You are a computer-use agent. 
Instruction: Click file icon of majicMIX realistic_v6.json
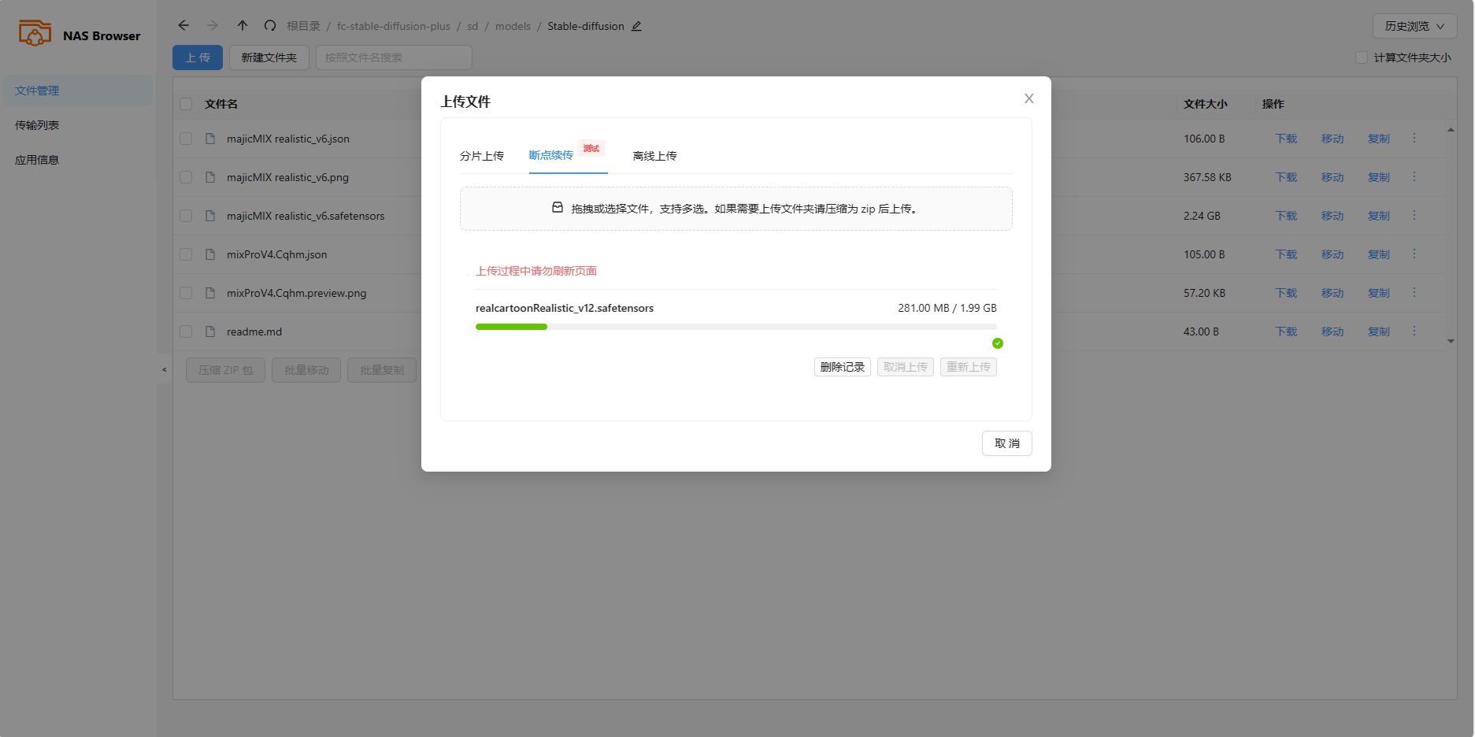pos(210,139)
